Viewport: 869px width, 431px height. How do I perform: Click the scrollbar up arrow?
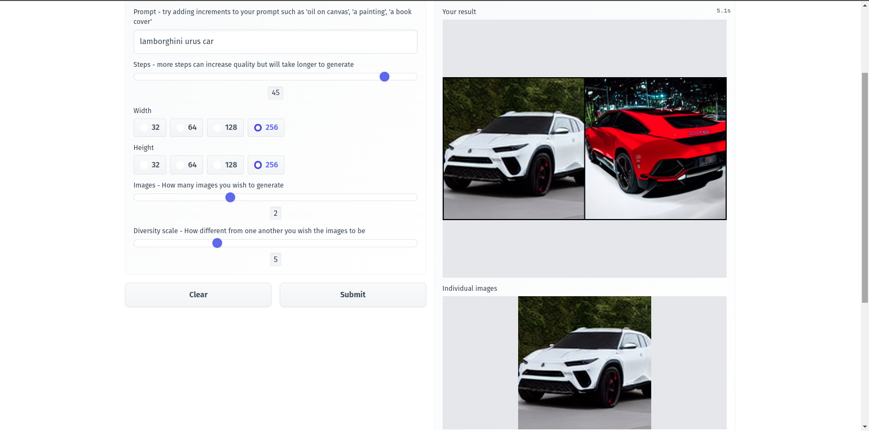[x=865, y=5]
